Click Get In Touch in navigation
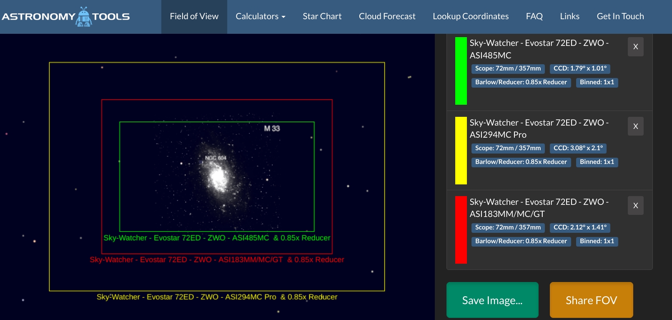This screenshot has height=320, width=672. point(620,17)
